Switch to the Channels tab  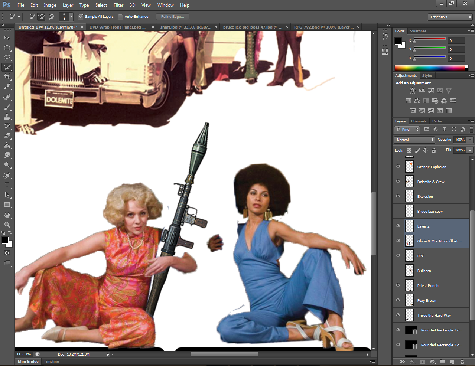419,121
